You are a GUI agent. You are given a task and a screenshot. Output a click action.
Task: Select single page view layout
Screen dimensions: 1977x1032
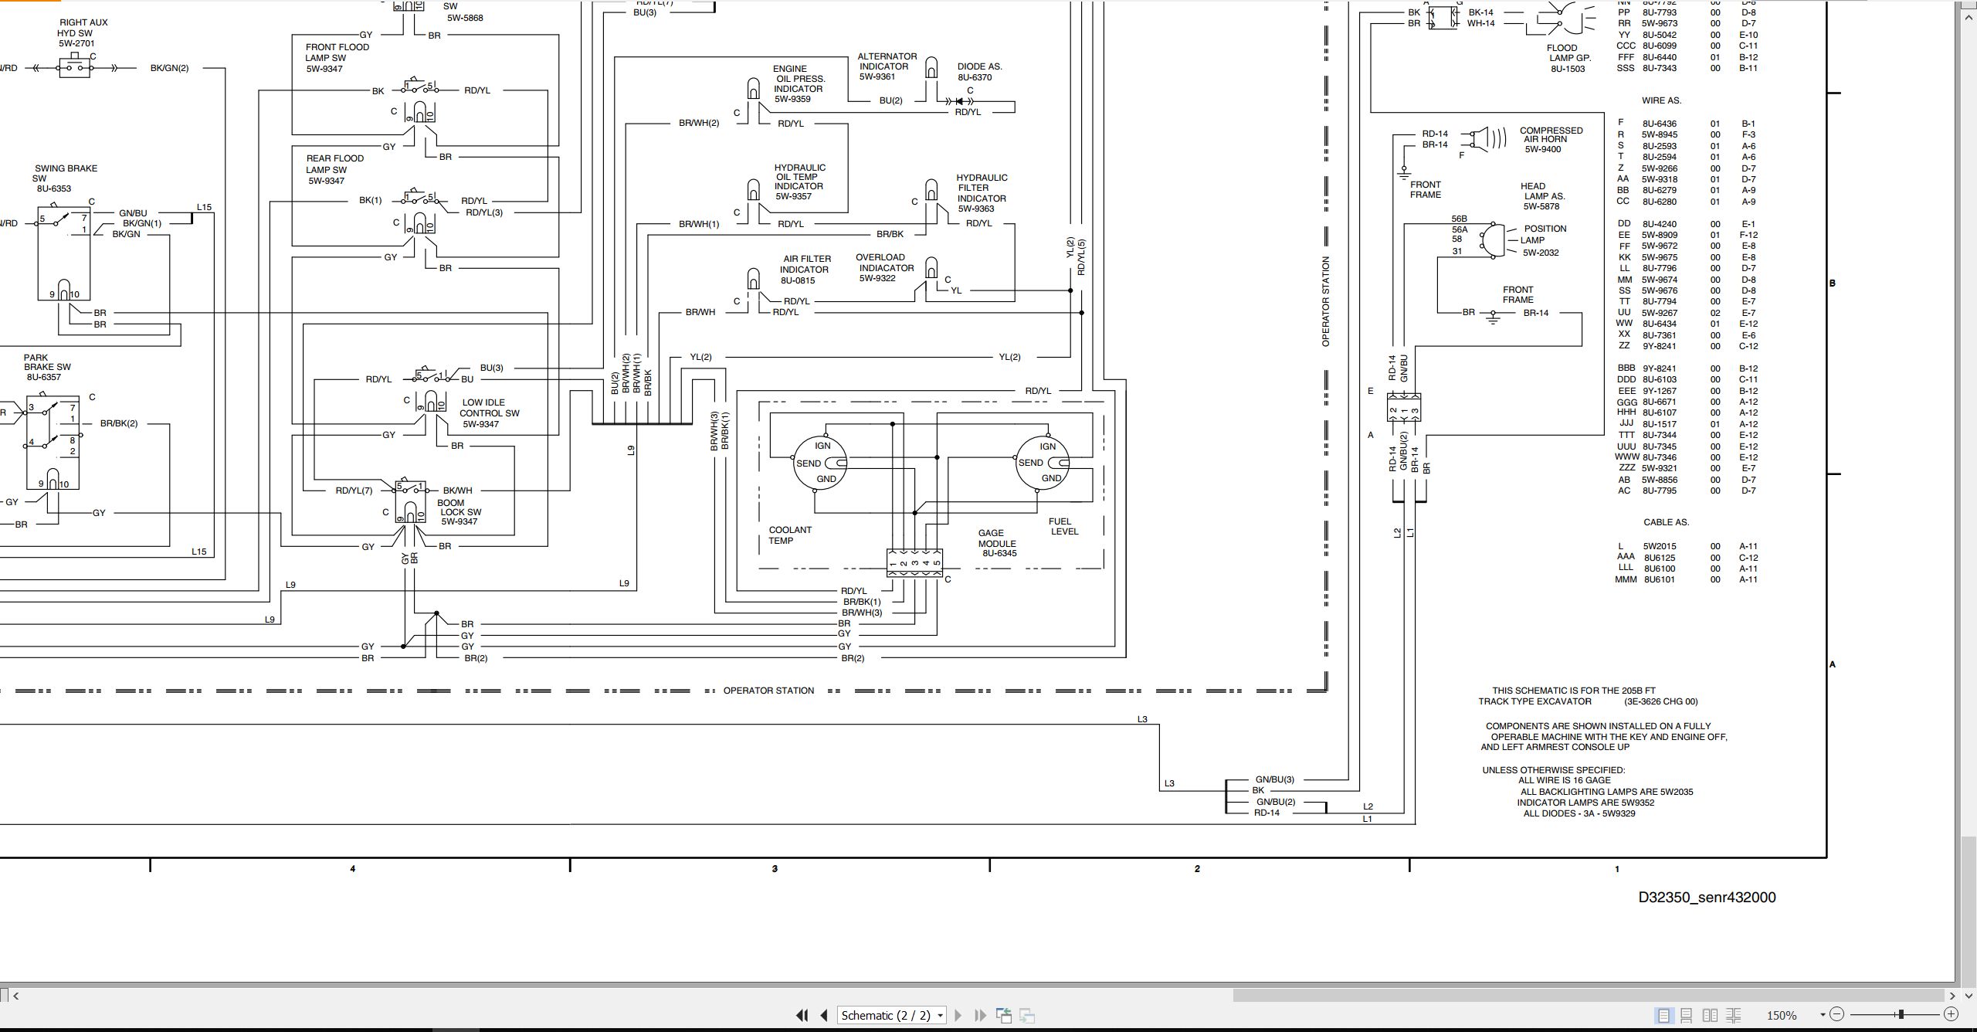[x=1663, y=1016]
